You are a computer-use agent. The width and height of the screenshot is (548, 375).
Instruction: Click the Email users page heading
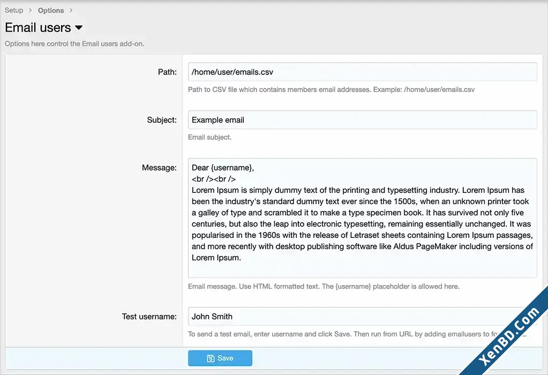(37, 28)
